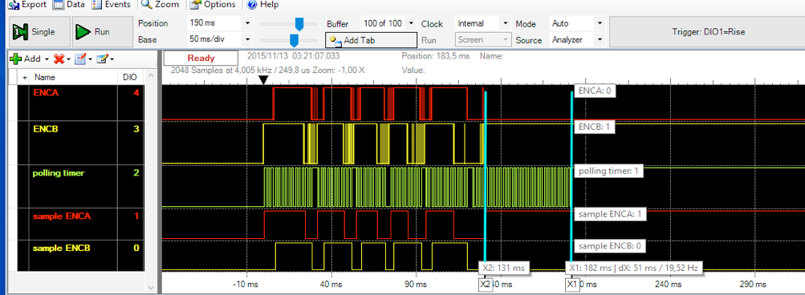
Task: Click the green plus Add icon
Action: point(16,59)
